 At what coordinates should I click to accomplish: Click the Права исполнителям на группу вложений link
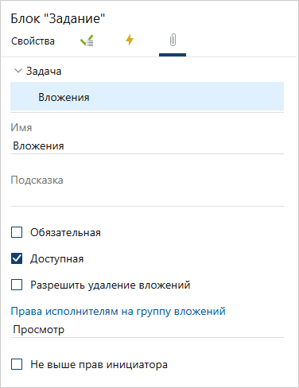(118, 311)
